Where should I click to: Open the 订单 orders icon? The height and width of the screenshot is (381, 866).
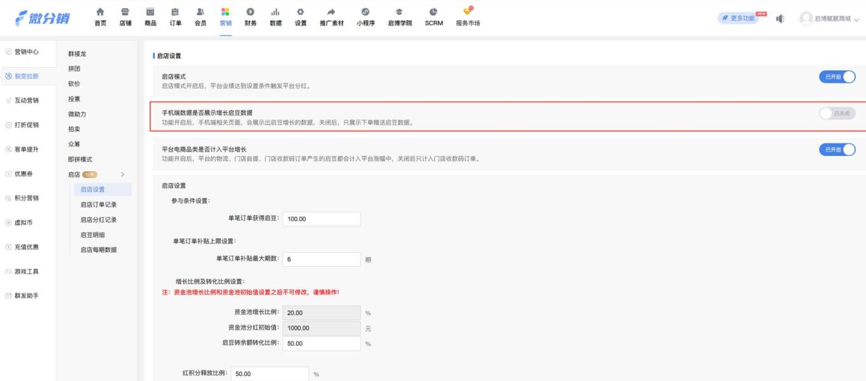pos(175,11)
